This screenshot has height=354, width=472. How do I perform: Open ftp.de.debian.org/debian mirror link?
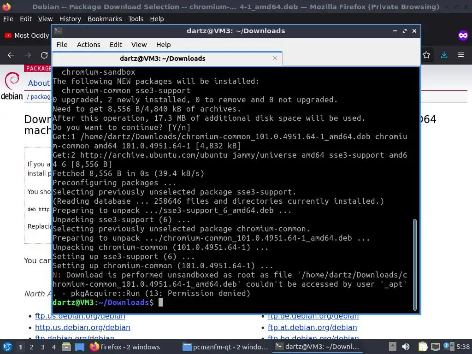pyautogui.click(x=313, y=316)
